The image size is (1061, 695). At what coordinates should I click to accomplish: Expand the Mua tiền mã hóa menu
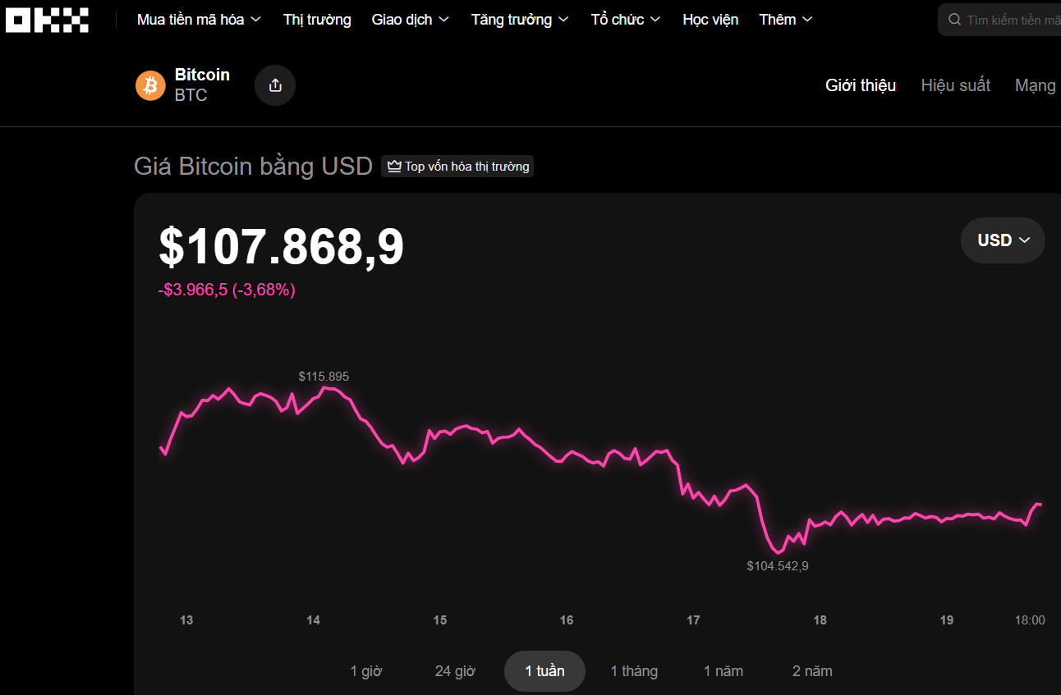[199, 20]
